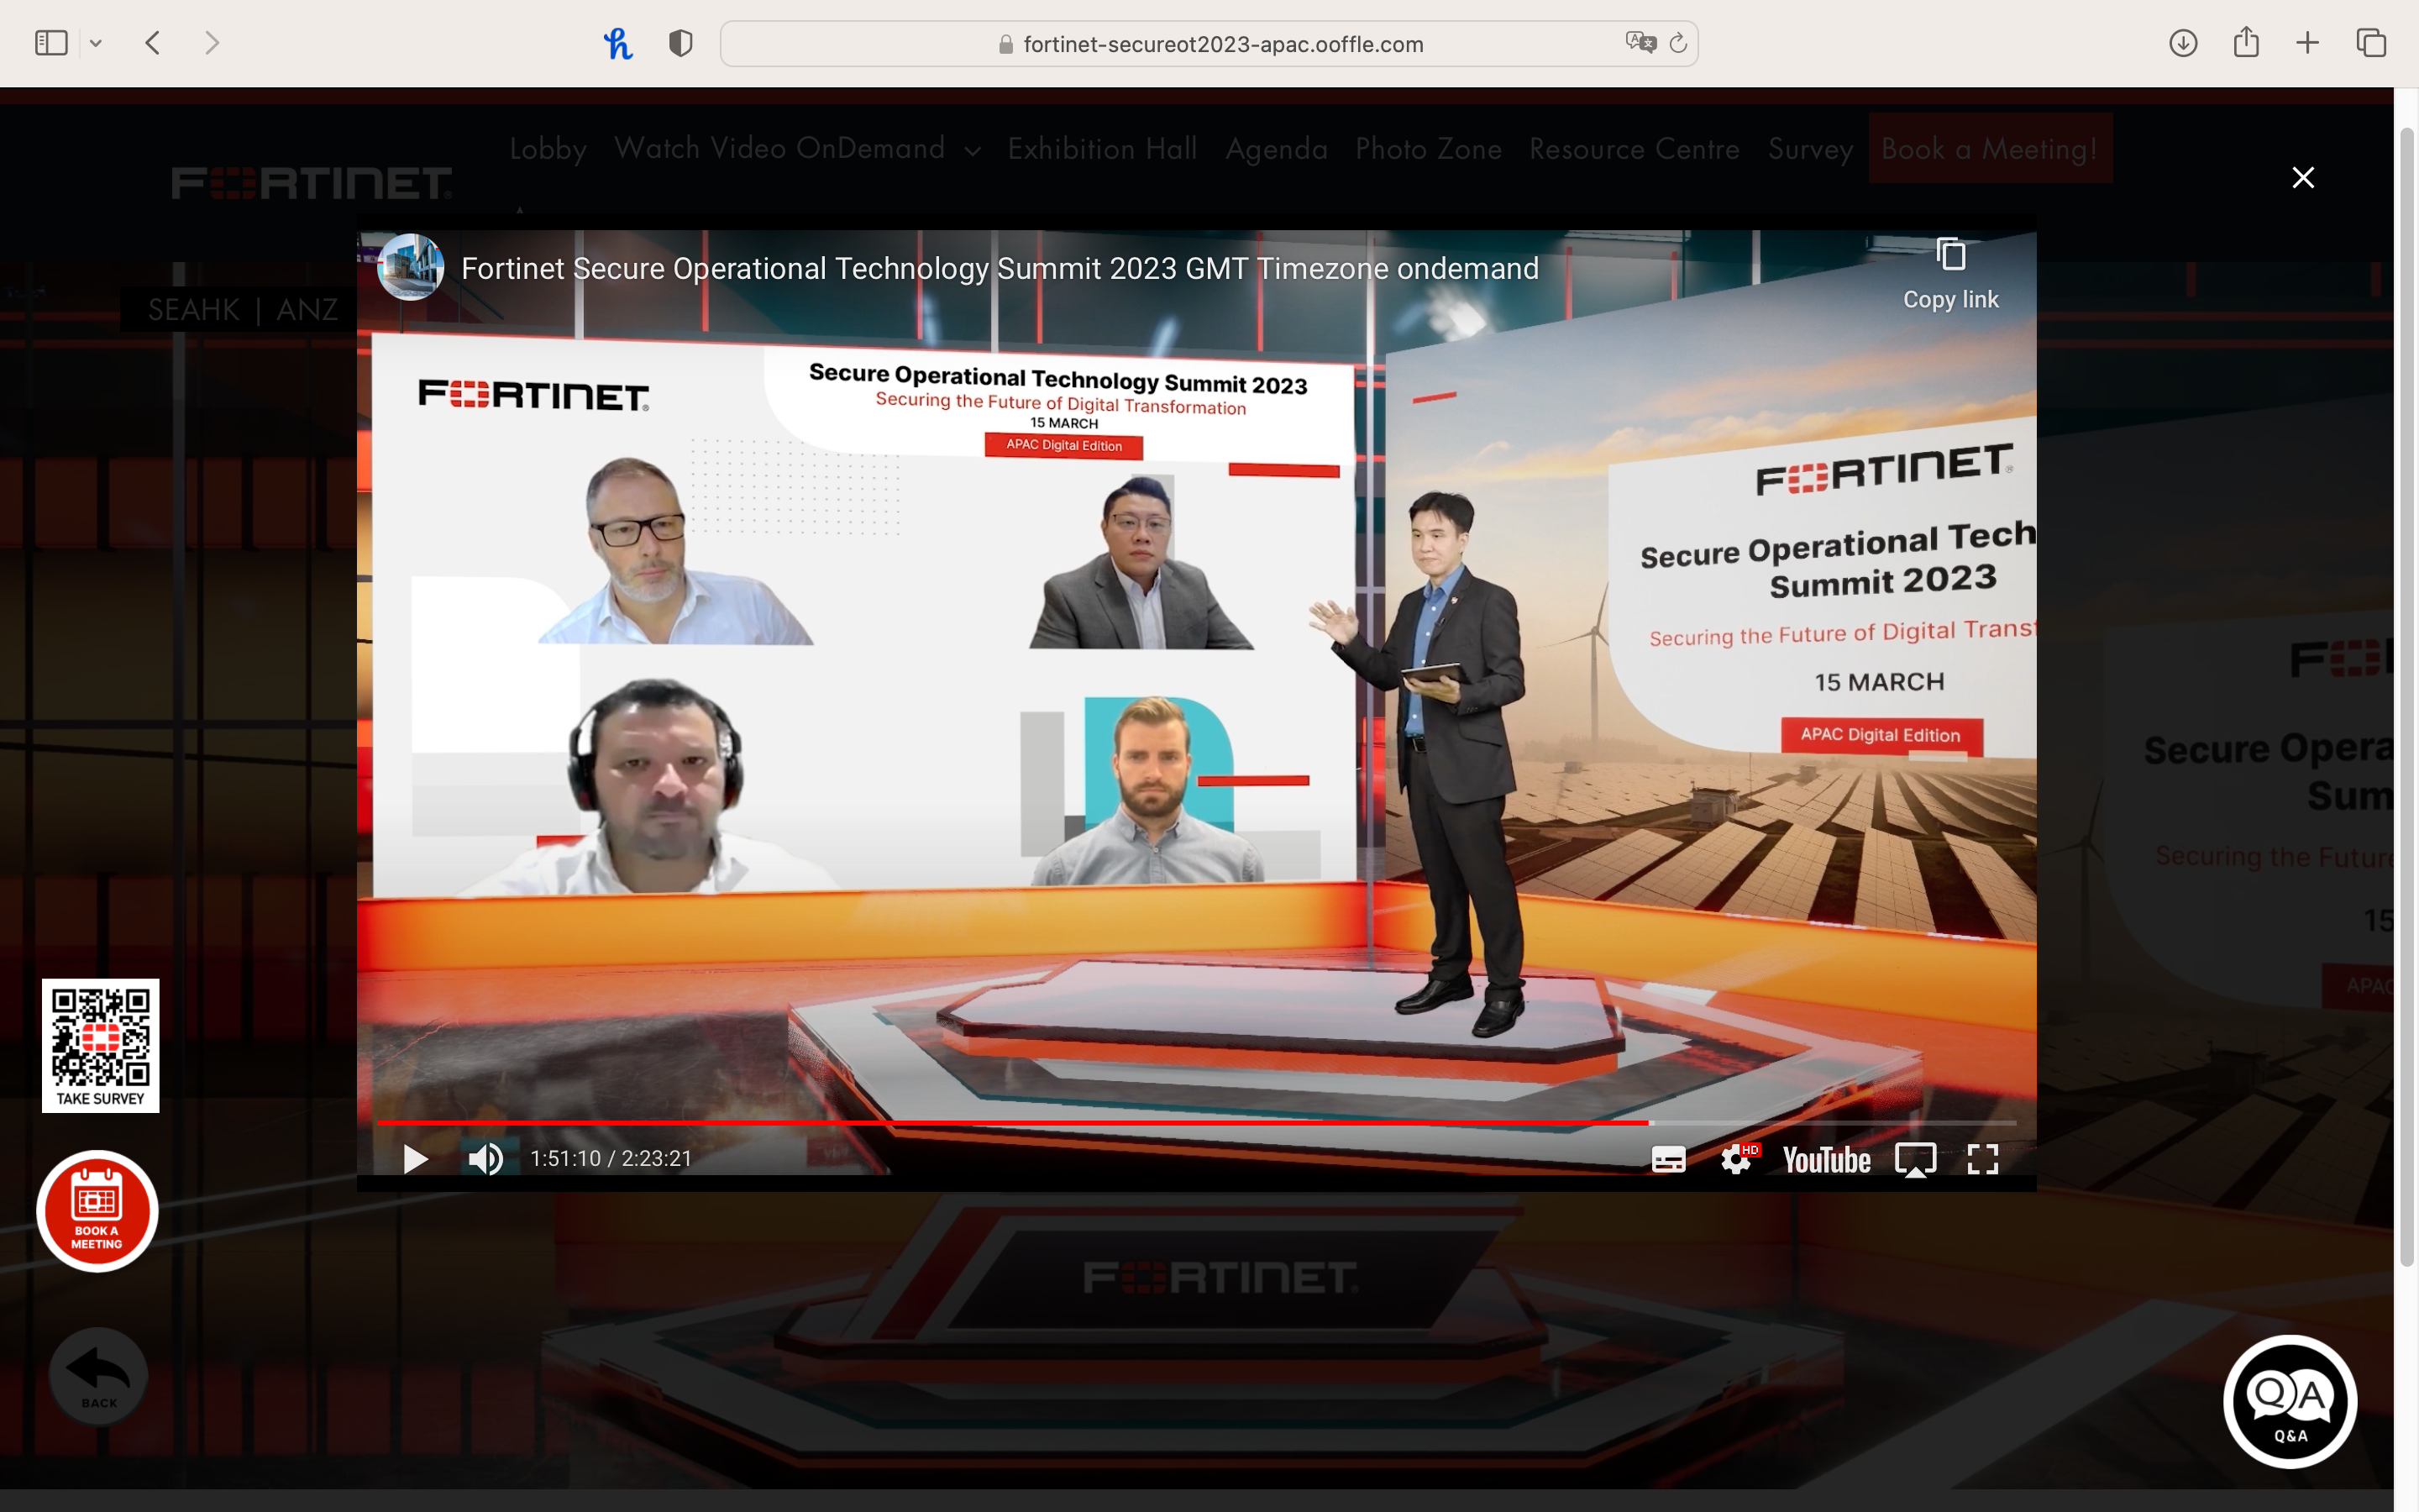The width and height of the screenshot is (2419, 1512).
Task: Open the Q&A chat bubble button
Action: (2290, 1401)
